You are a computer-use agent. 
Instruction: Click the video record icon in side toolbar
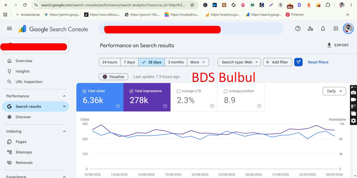point(353,99)
